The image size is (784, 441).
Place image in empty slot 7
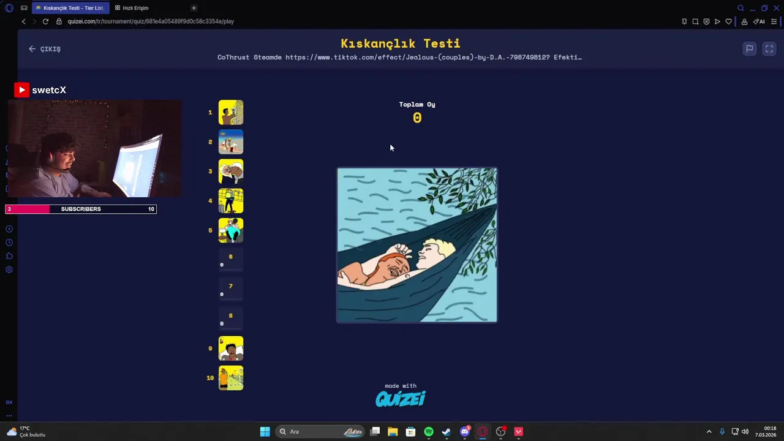point(231,289)
